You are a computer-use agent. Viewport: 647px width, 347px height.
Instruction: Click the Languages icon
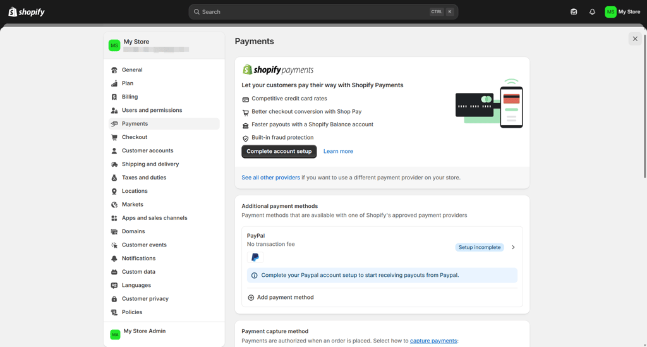(114, 286)
